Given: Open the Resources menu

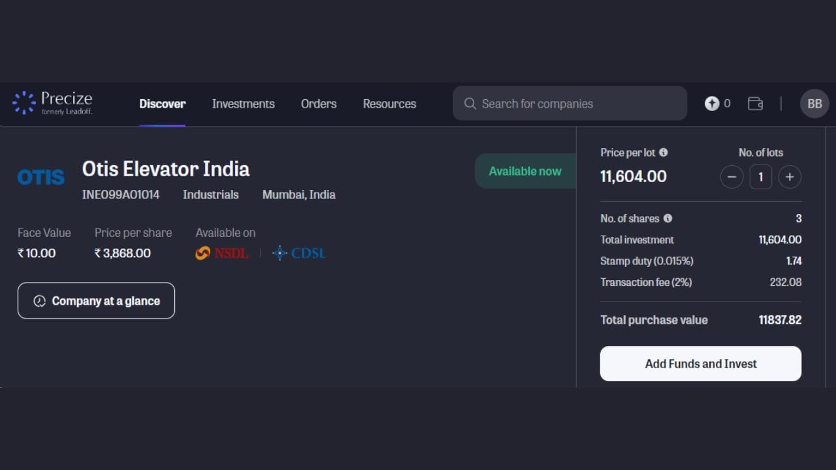Looking at the screenshot, I should point(389,104).
